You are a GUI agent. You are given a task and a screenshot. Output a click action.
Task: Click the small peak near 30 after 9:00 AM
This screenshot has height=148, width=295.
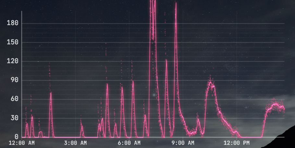pos(198,119)
